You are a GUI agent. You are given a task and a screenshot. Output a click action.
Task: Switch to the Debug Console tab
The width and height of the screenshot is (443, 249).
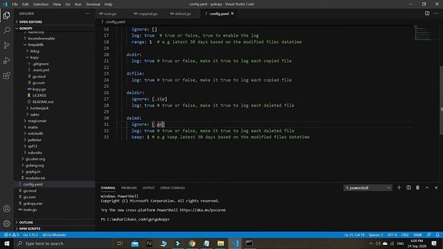172,187
